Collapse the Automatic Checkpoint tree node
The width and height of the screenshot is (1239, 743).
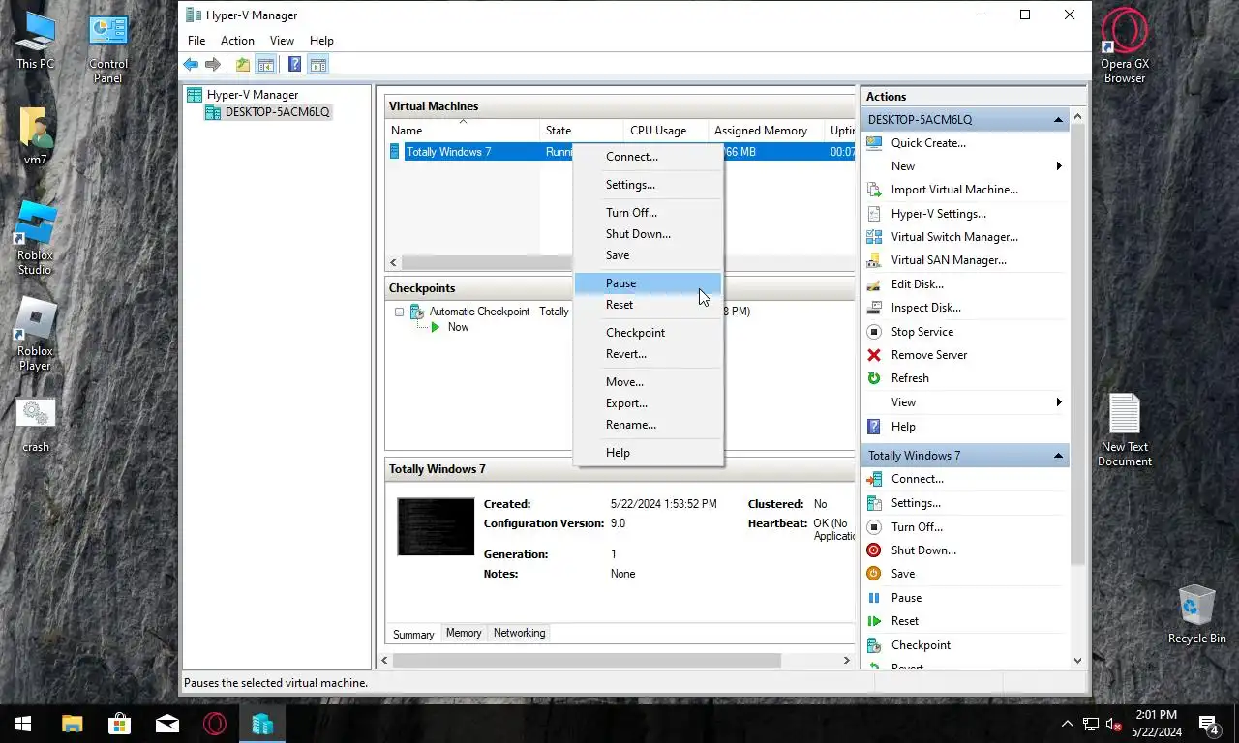tap(400, 312)
